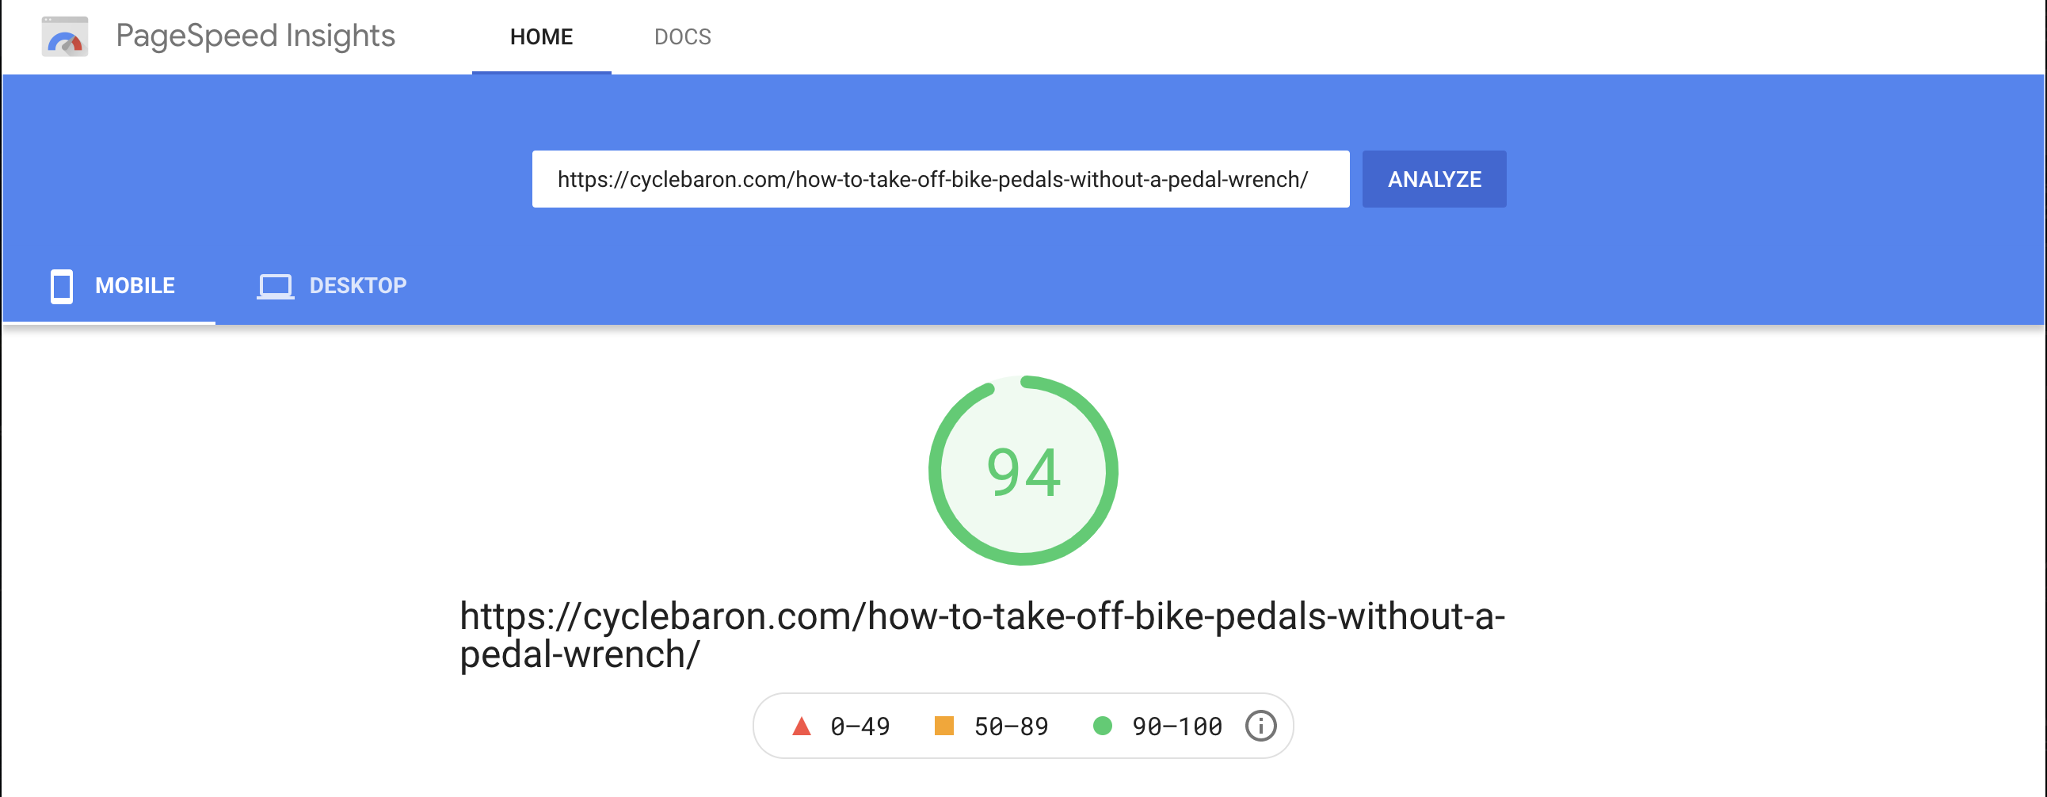
Task: Click the green circle 90–100 marker
Action: point(1102,726)
